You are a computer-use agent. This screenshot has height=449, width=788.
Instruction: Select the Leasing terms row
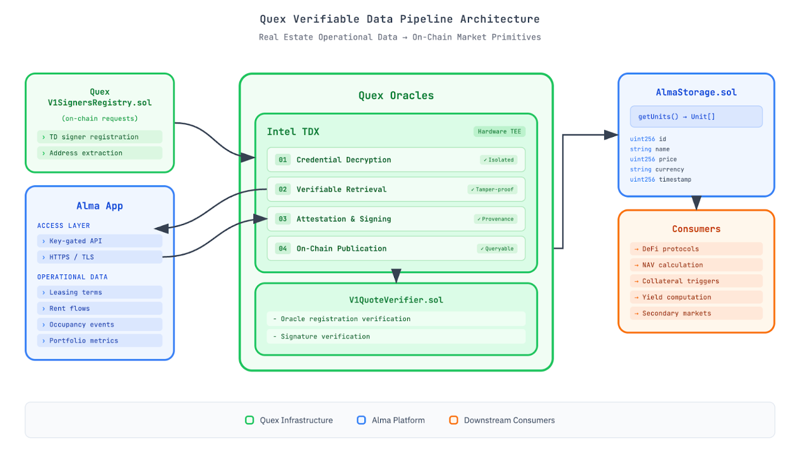100,292
